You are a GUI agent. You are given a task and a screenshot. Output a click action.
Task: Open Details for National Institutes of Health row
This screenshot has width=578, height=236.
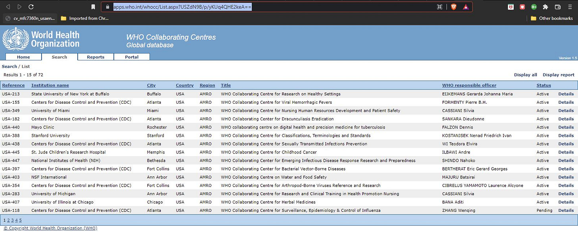(566, 161)
